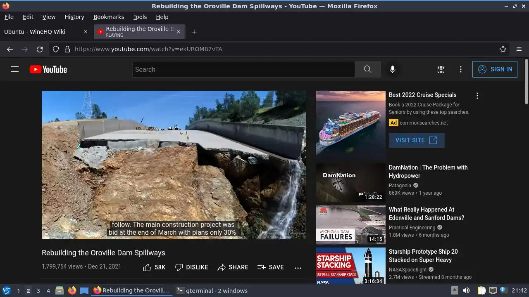
Task: Open the File menu
Action: click(9, 17)
